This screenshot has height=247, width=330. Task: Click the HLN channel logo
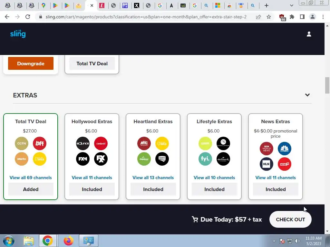click(267, 164)
